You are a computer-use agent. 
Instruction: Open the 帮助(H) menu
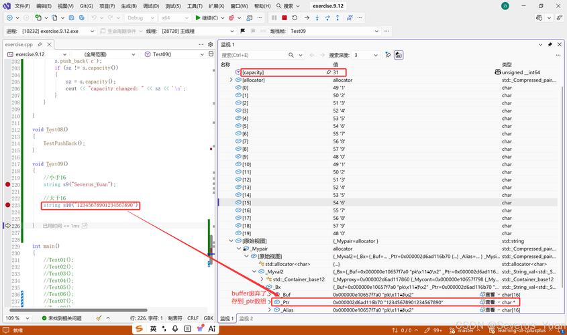tap(262, 6)
